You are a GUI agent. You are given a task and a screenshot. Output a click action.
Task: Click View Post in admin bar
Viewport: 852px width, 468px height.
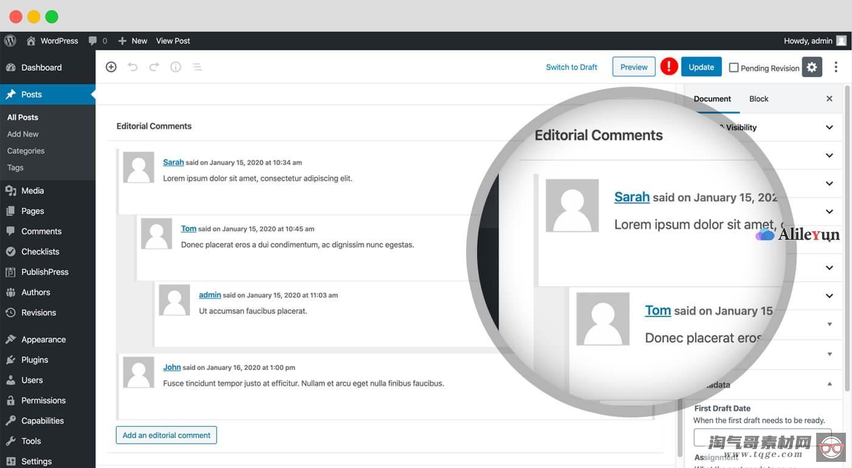(173, 41)
